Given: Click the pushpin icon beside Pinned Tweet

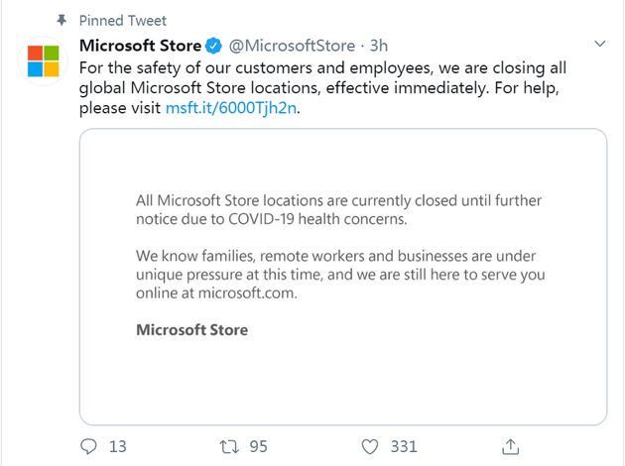Looking at the screenshot, I should point(62,20).
